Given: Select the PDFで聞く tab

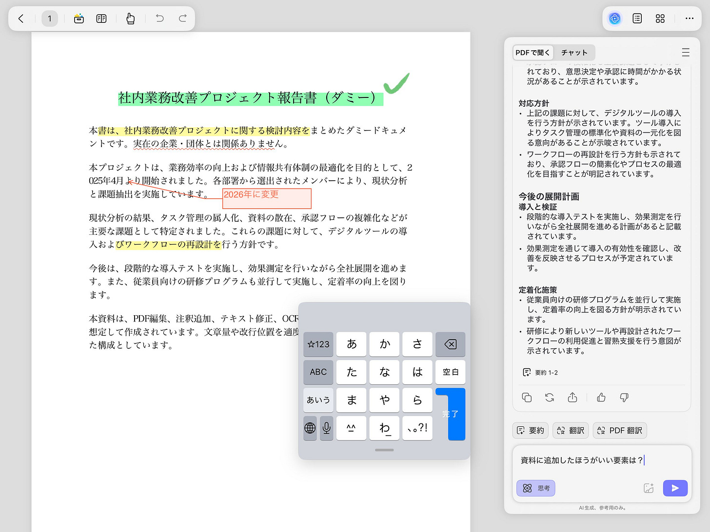Looking at the screenshot, I should (532, 52).
